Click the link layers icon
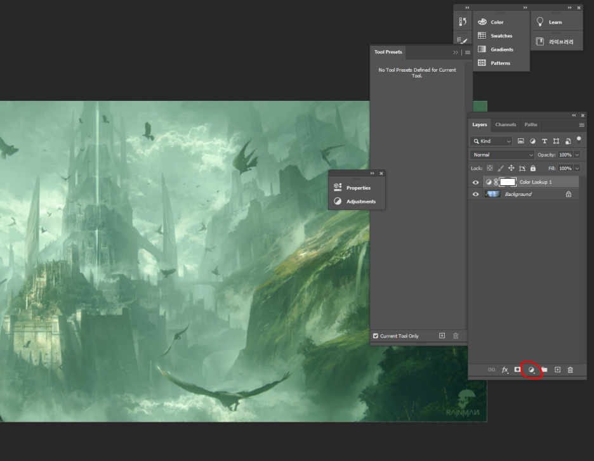594x461 pixels. (491, 370)
